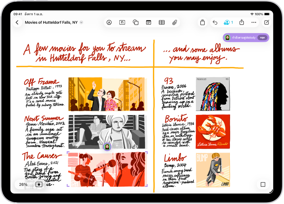Viewport: 284px width, 204px height.
Task: Open the Share sheet
Action: coord(242,22)
